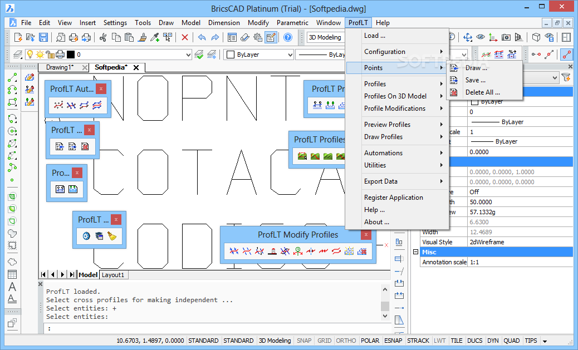The height and width of the screenshot is (350, 578).
Task: Click the Copy icon in toolbar
Action: (116, 37)
